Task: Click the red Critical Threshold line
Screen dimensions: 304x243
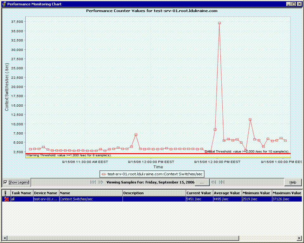Action: (127, 154)
